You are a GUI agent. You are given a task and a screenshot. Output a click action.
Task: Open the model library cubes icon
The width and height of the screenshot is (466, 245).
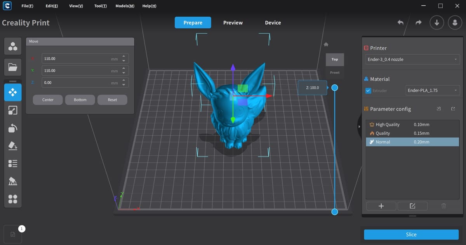13,47
